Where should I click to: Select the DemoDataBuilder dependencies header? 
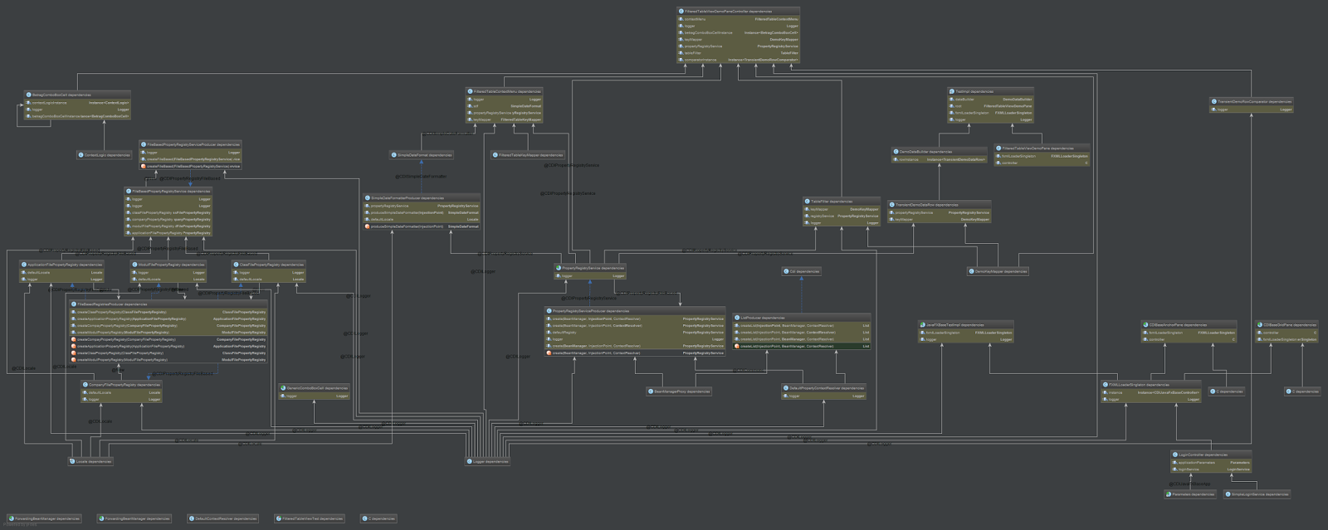pyautogui.click(x=939, y=152)
